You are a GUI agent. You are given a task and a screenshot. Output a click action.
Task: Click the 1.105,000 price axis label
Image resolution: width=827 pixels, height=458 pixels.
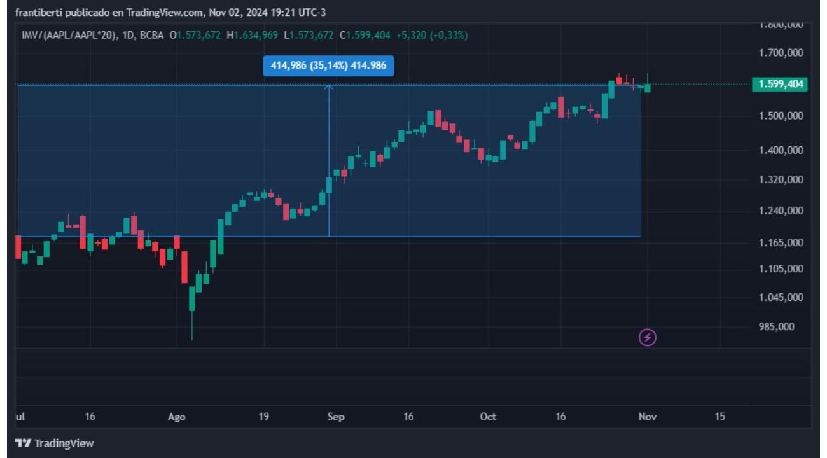tap(781, 268)
